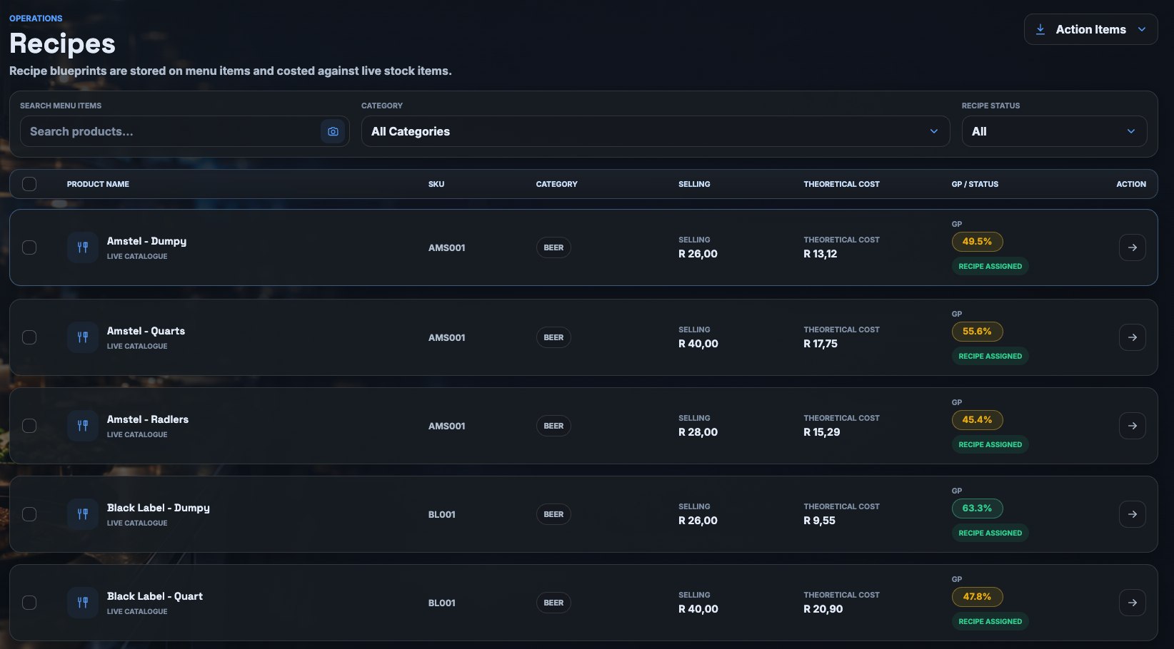Click the Black Label - Quart product name
This screenshot has width=1174, height=649.
155,596
